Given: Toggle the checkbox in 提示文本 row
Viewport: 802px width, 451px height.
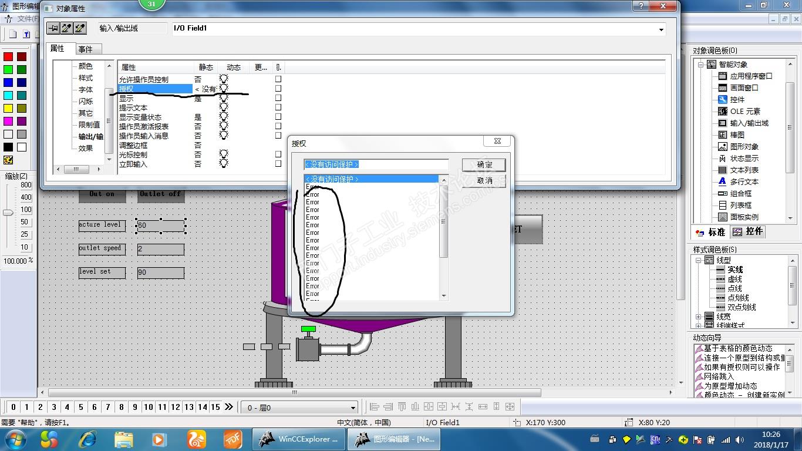Looking at the screenshot, I should tap(278, 107).
